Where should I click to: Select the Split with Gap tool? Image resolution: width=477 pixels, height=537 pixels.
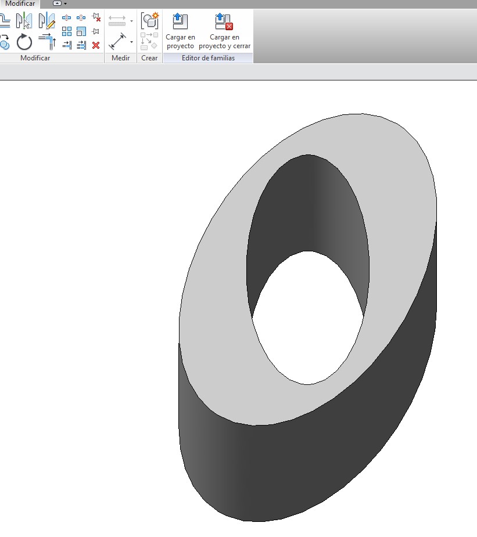tap(81, 18)
